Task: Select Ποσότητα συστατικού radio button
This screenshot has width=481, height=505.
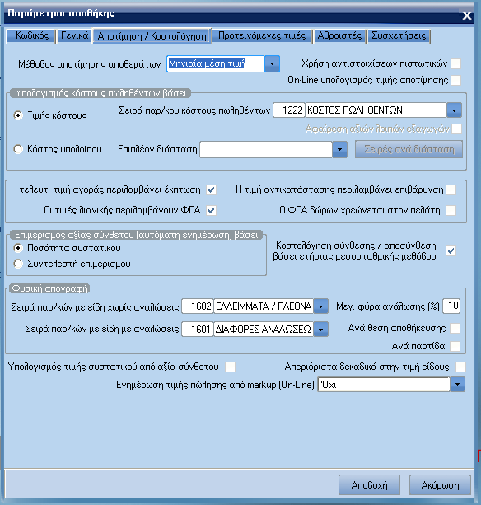Action: coord(18,248)
